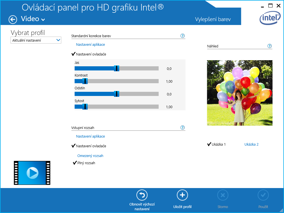Image resolution: width=284 pixels, height=213 pixels.
Task: Close the Intel control panel window
Action: pos(278,6)
